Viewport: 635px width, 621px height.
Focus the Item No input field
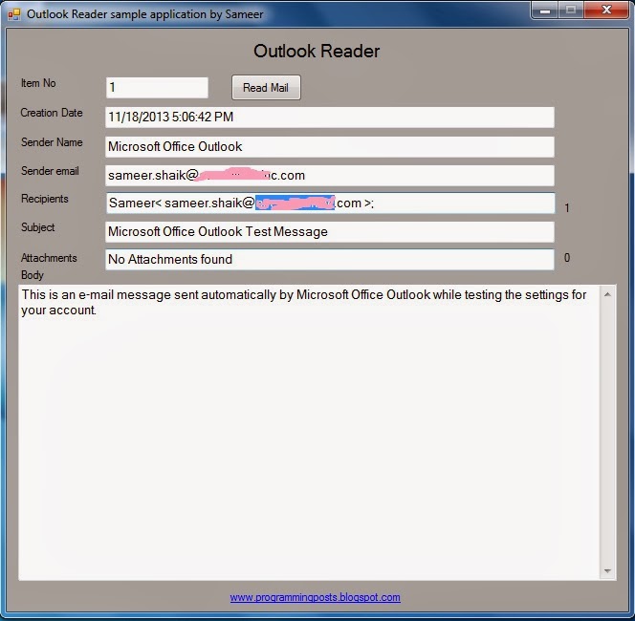[x=157, y=87]
